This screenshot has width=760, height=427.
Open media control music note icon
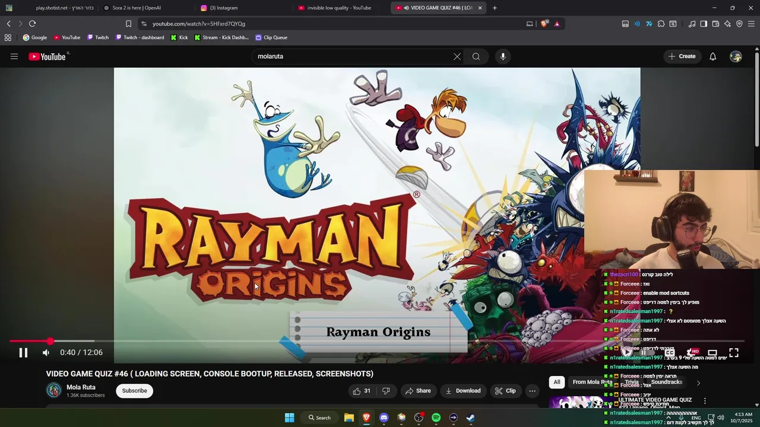click(692, 24)
